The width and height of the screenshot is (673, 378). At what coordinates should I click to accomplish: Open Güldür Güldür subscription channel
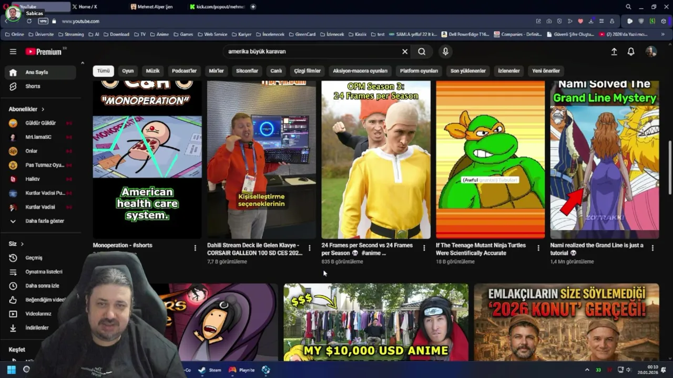pyautogui.click(x=41, y=123)
